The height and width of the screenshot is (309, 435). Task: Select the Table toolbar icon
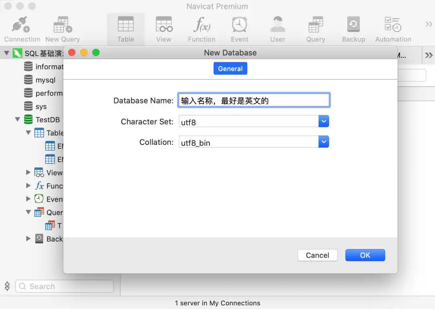point(126,26)
